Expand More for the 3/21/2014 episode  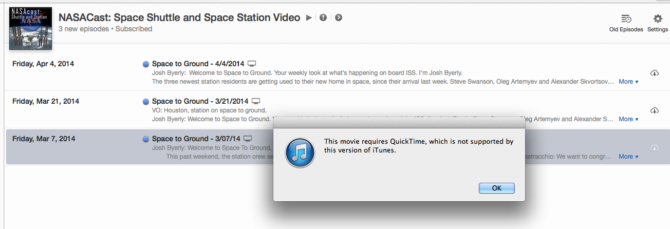[628, 119]
